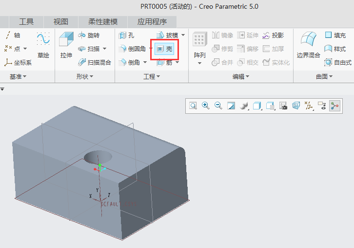
Task: Expand the 拔模 dropdown arrow
Action: coord(183,35)
